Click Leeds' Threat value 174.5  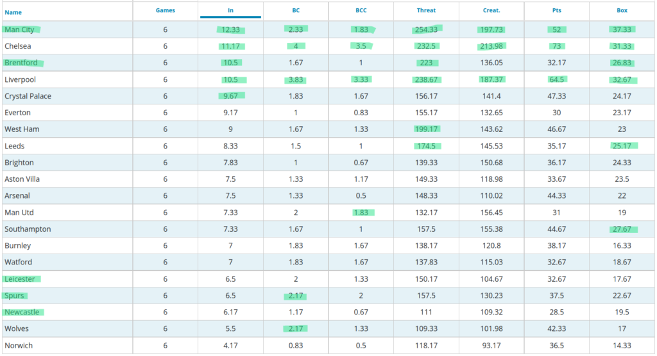pos(426,146)
